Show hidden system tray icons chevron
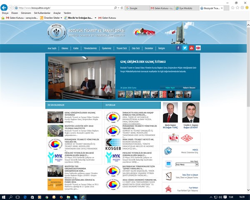250x200 pixels. [x=211, y=197]
